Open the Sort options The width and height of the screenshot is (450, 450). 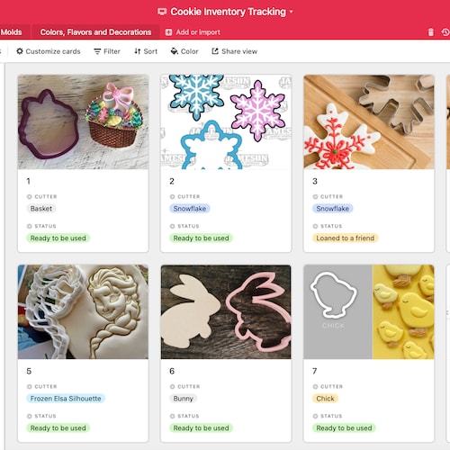coord(146,51)
